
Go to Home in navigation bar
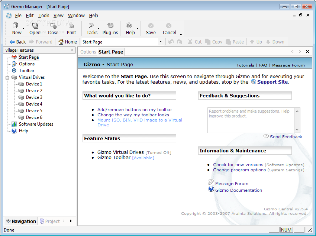pos(68,42)
